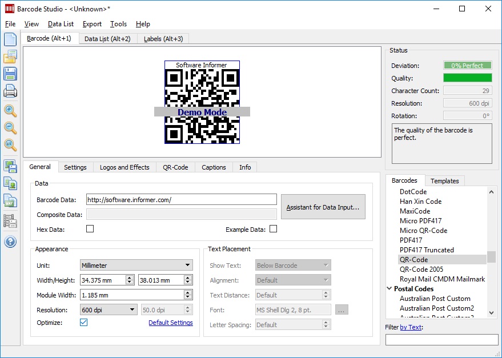
Task: Open the Export menu
Action: (x=91, y=24)
